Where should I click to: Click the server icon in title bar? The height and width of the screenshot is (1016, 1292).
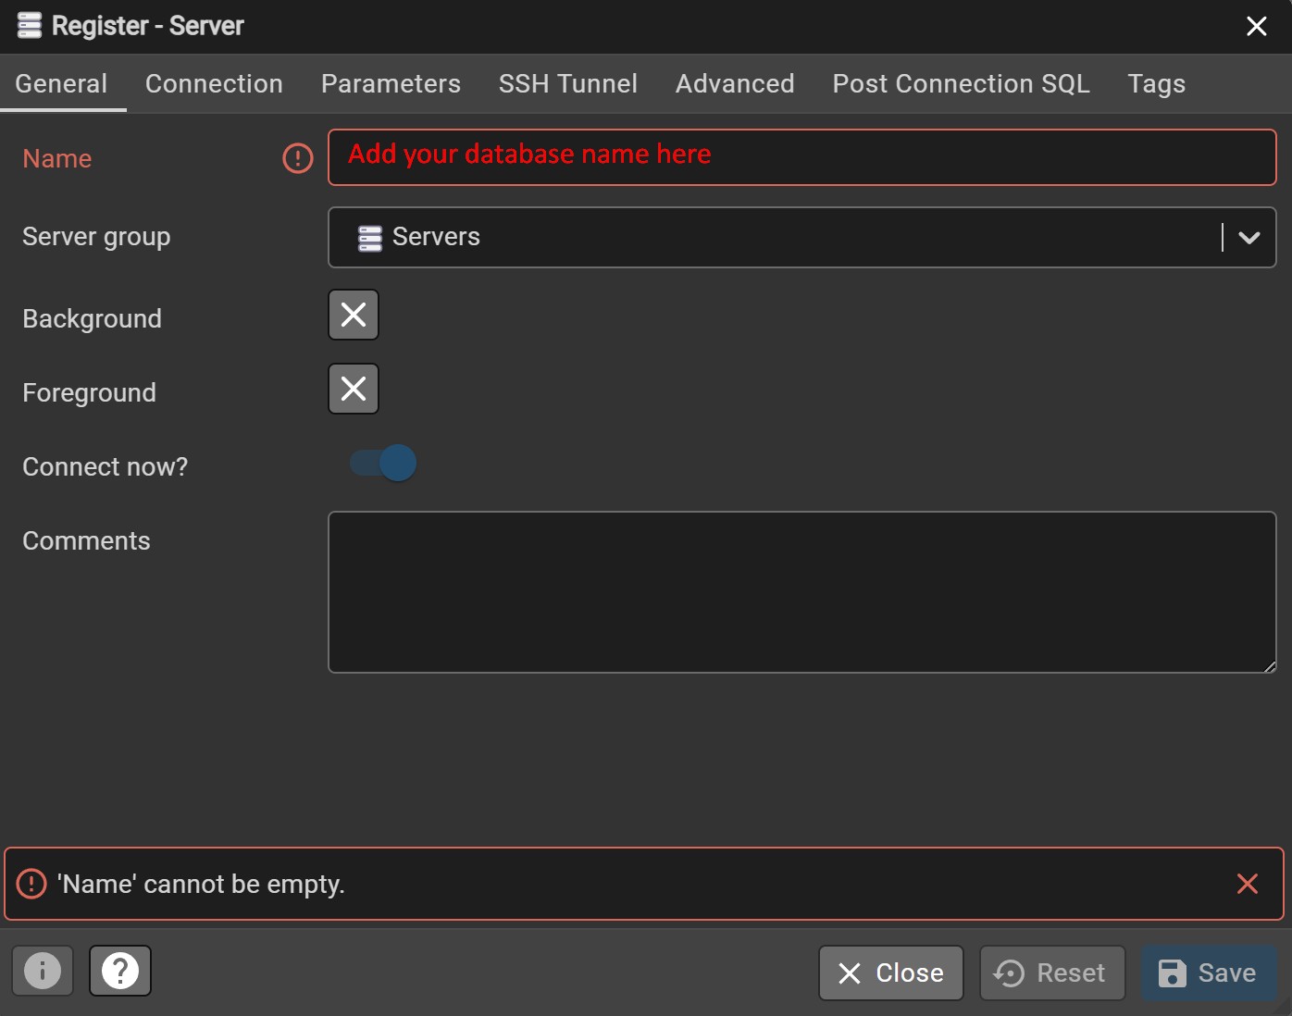[30, 26]
